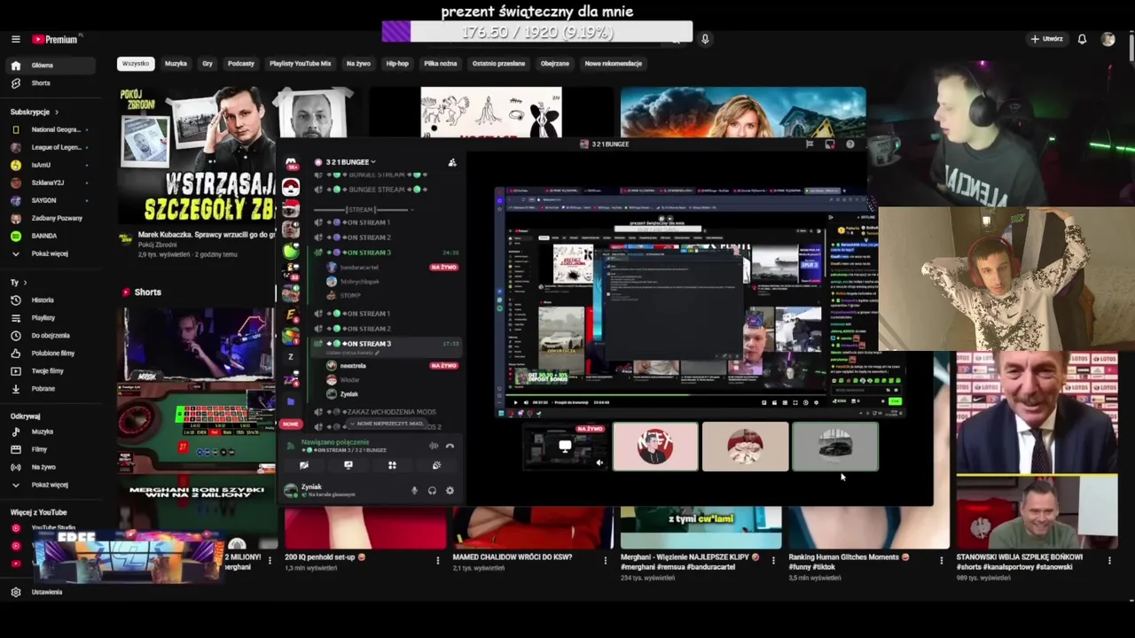The height and width of the screenshot is (638, 1135).
Task: Select the Podcasty filter chip
Action: coord(241,64)
